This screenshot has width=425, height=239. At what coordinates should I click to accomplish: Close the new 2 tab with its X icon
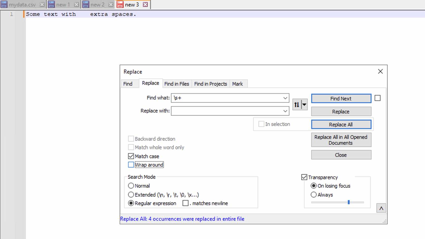pyautogui.click(x=110, y=4)
